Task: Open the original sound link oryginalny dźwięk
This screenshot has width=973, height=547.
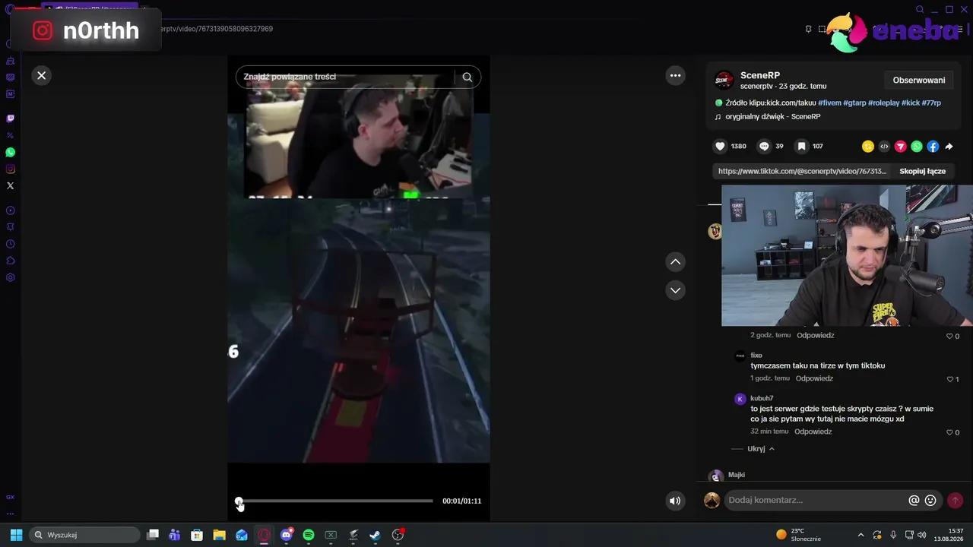Action: click(773, 117)
